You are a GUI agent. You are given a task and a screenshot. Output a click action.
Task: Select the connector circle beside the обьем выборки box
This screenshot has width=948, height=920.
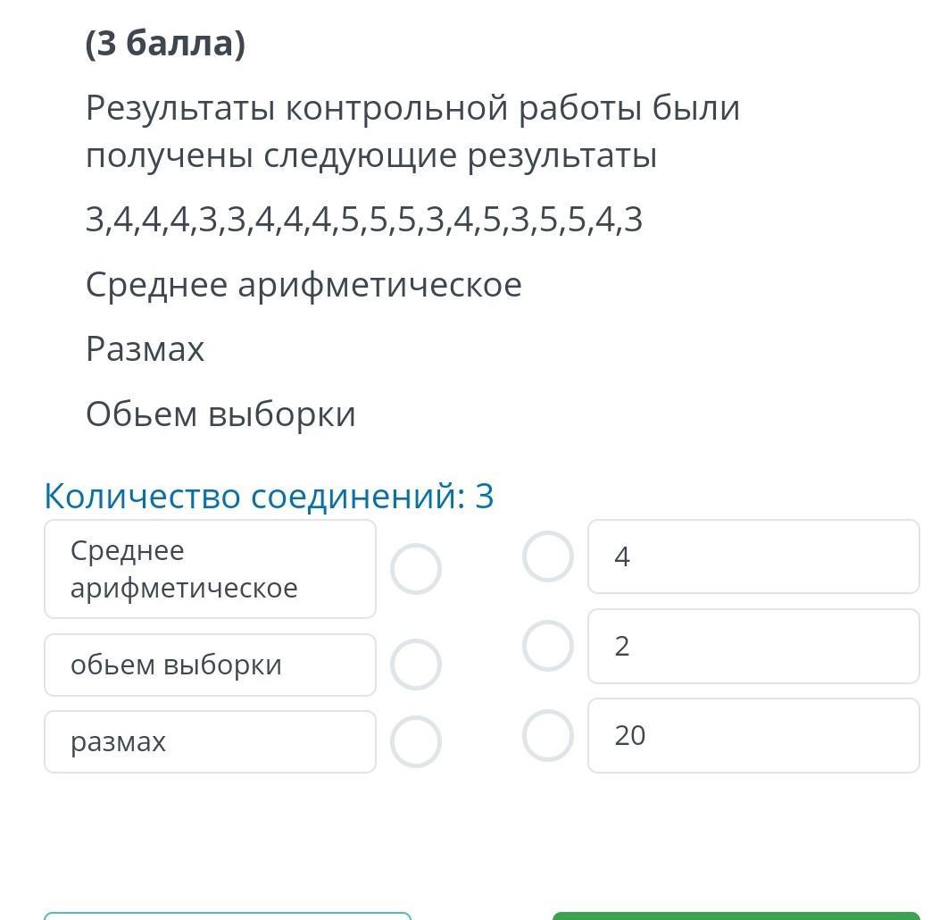(416, 665)
